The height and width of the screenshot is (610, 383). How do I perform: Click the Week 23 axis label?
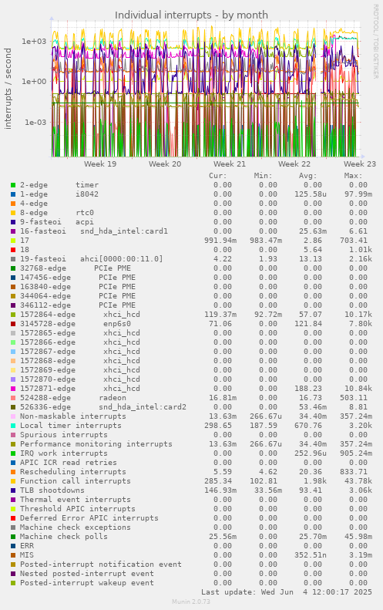pyautogui.click(x=360, y=163)
